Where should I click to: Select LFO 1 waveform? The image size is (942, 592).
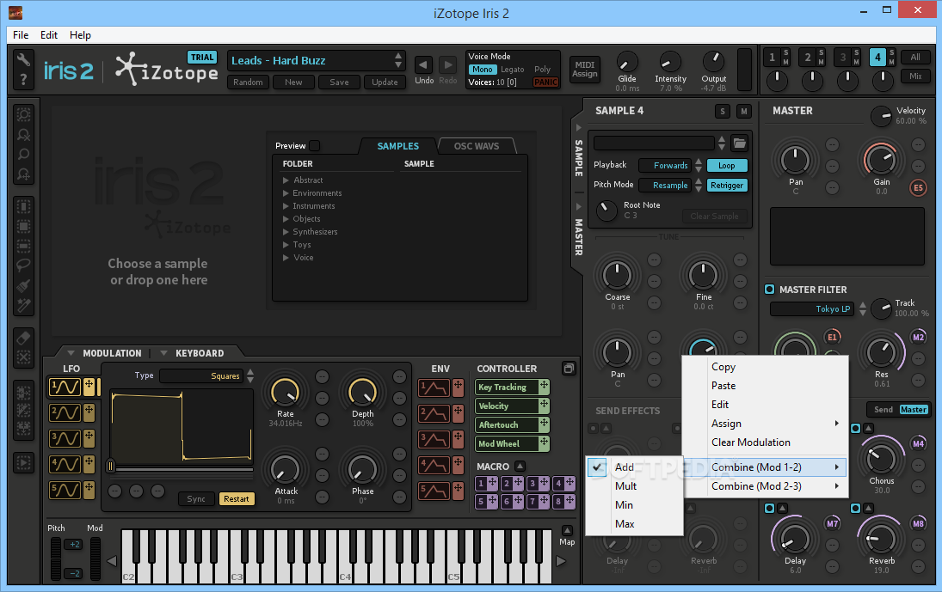[x=65, y=387]
